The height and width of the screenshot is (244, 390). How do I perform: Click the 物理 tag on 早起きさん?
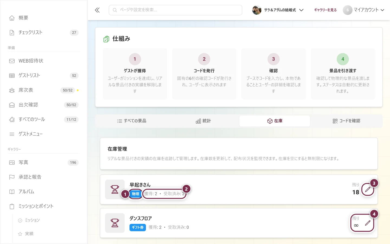point(136,194)
